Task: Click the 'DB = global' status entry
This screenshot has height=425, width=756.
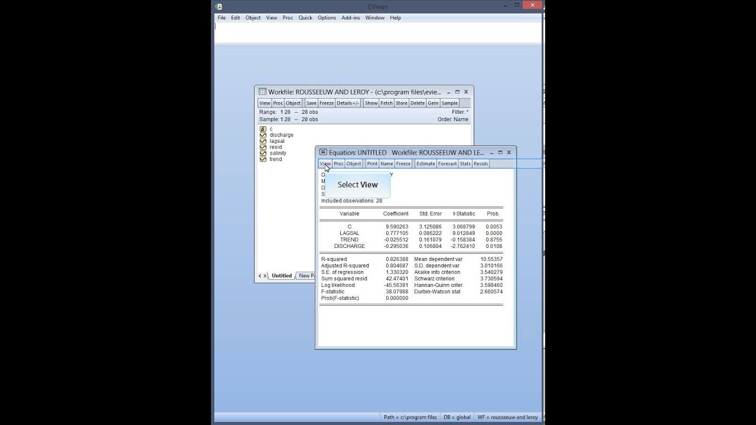Action: (x=457, y=417)
